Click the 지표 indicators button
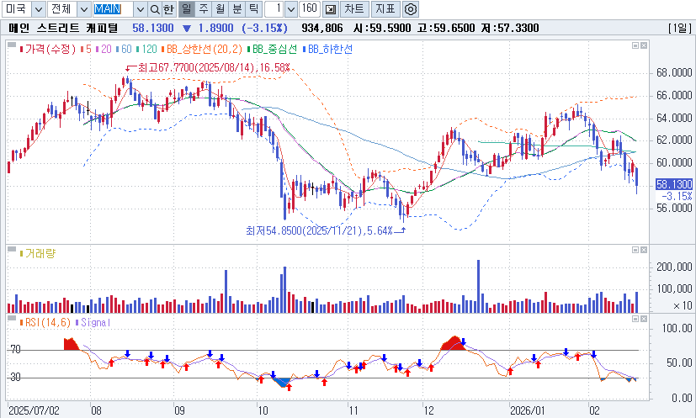The image size is (696, 418). [385, 9]
